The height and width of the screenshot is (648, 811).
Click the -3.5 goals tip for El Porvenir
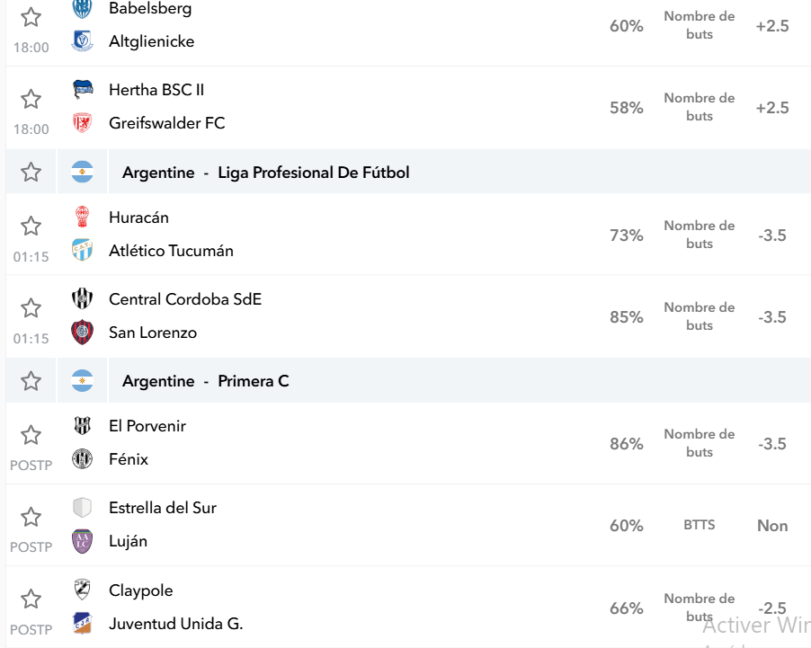[x=772, y=444]
